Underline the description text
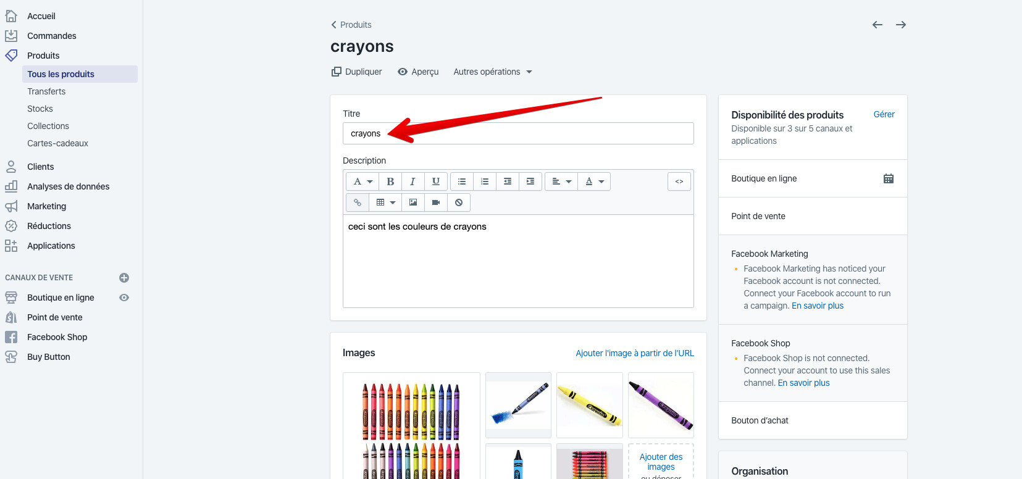Screen dimensions: 1022x479 [436, 181]
